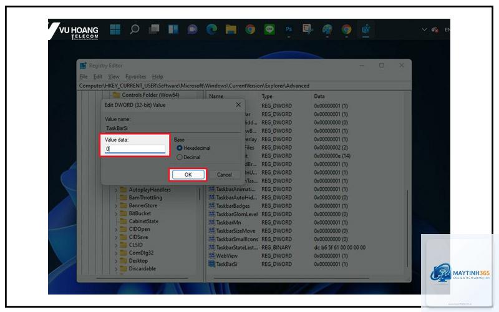Select the Decimal base option
The width and height of the screenshot is (499, 312).
click(x=180, y=157)
